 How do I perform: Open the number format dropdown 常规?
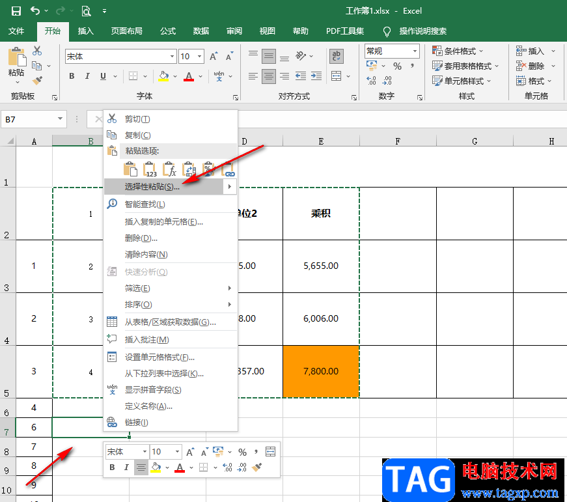(415, 51)
